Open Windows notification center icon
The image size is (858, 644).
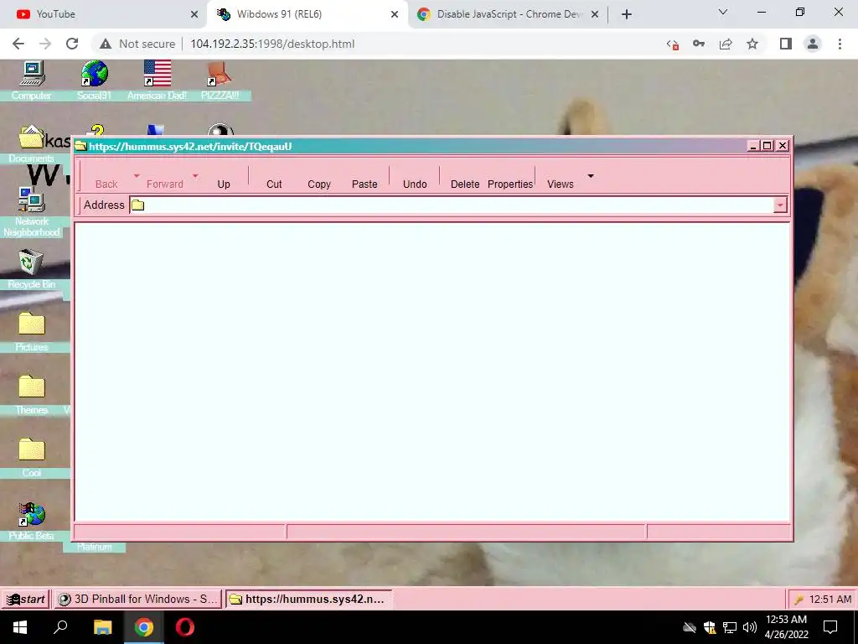pyautogui.click(x=830, y=627)
